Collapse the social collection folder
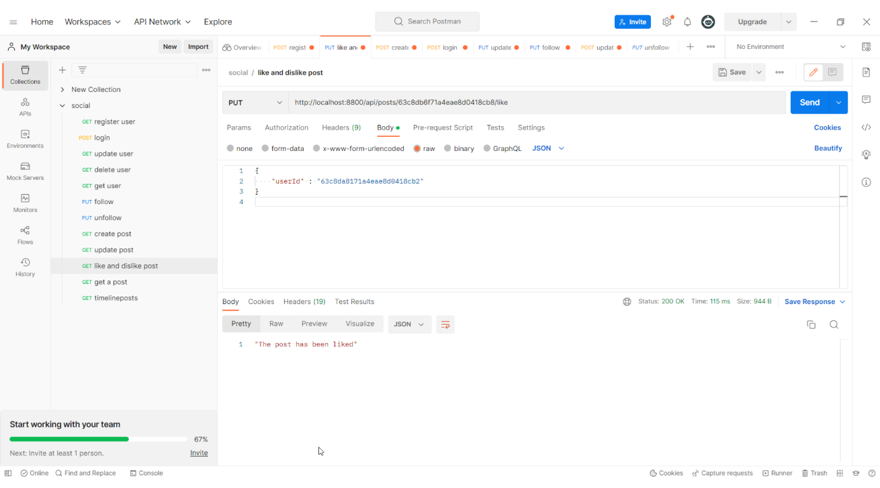880x488 pixels. (x=62, y=105)
